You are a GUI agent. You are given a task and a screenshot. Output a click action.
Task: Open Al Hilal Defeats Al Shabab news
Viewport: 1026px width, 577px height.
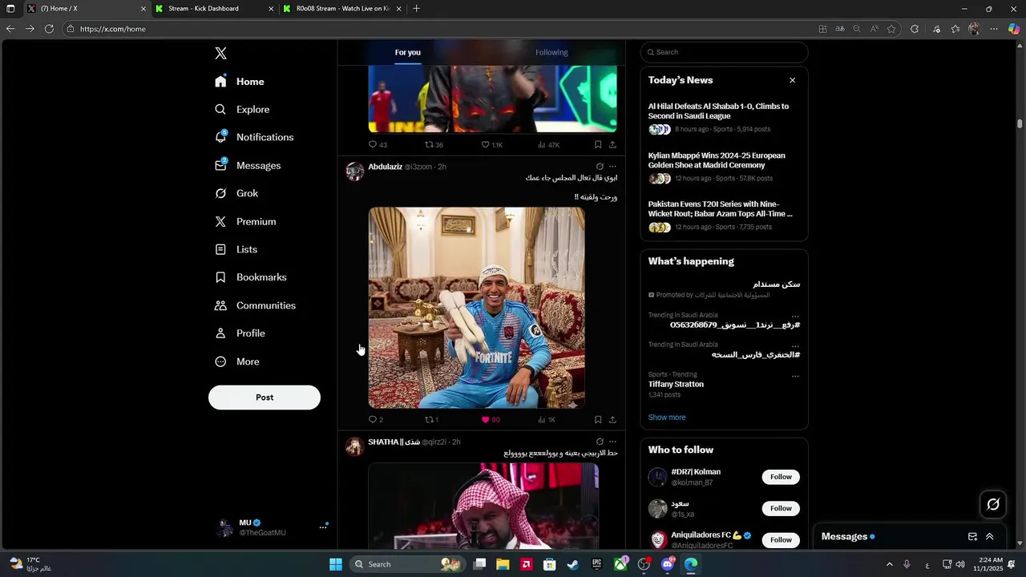pyautogui.click(x=724, y=119)
